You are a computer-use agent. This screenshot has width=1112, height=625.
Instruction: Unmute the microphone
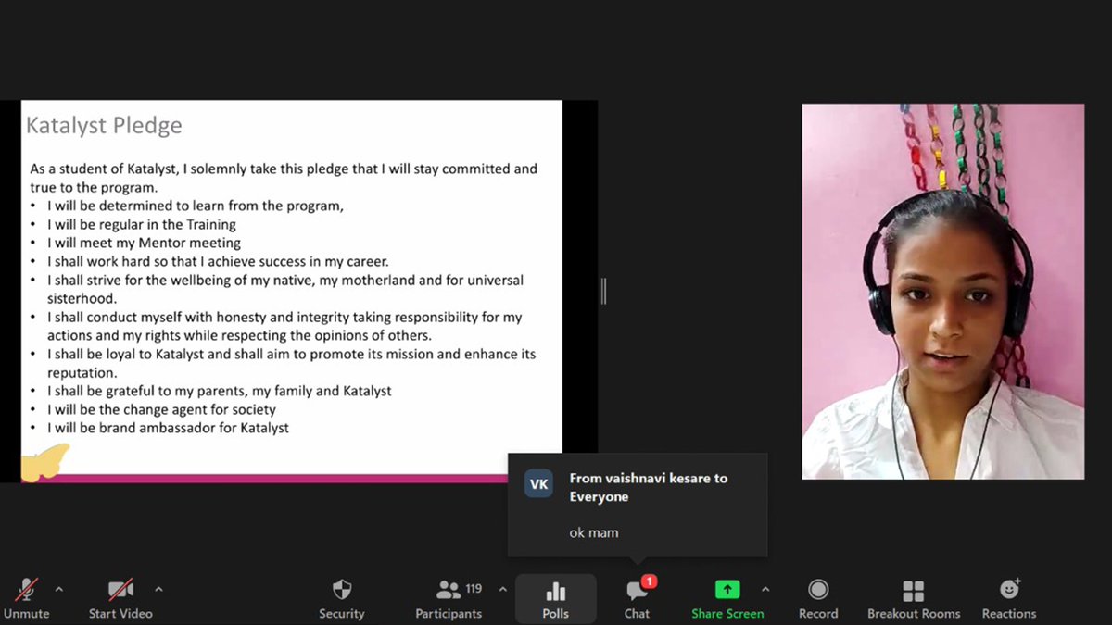[x=26, y=598]
